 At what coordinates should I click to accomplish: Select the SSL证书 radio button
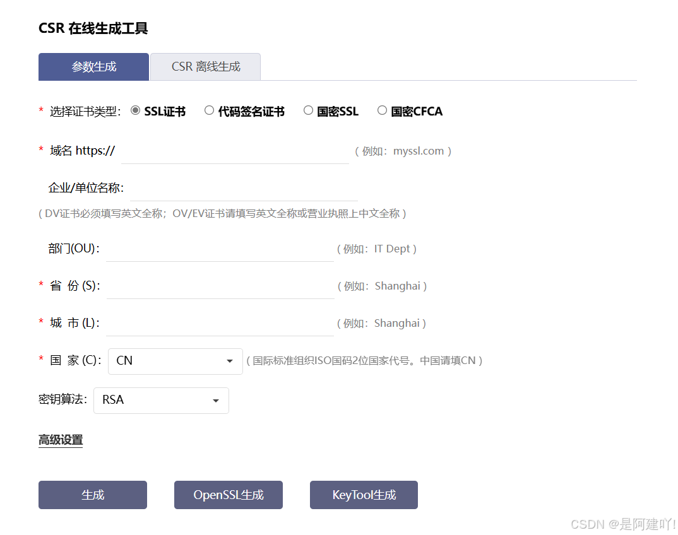(x=135, y=110)
